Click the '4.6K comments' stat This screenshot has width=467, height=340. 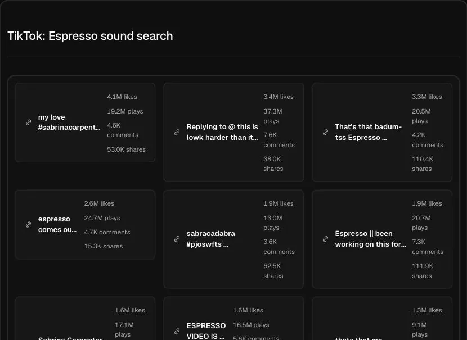click(123, 130)
